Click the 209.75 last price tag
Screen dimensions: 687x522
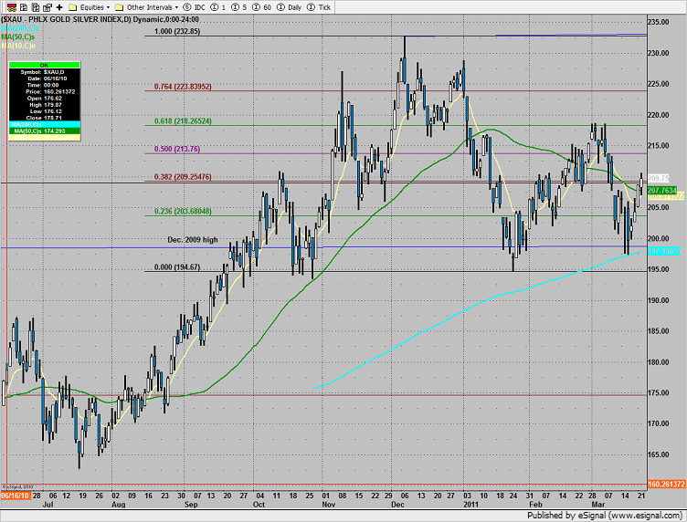click(659, 179)
